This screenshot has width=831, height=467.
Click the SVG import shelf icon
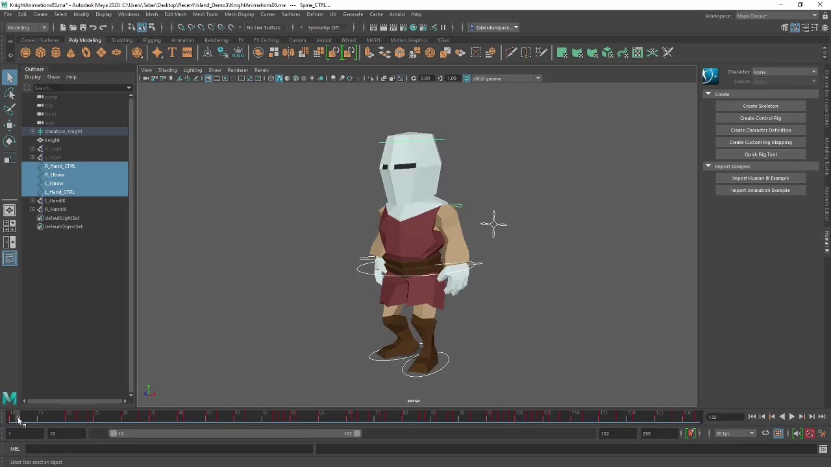[x=187, y=53]
